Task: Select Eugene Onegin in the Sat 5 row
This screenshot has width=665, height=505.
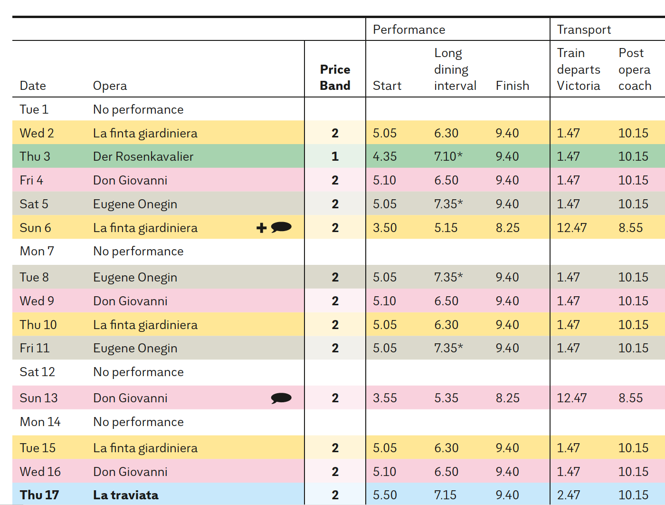Action: [135, 204]
